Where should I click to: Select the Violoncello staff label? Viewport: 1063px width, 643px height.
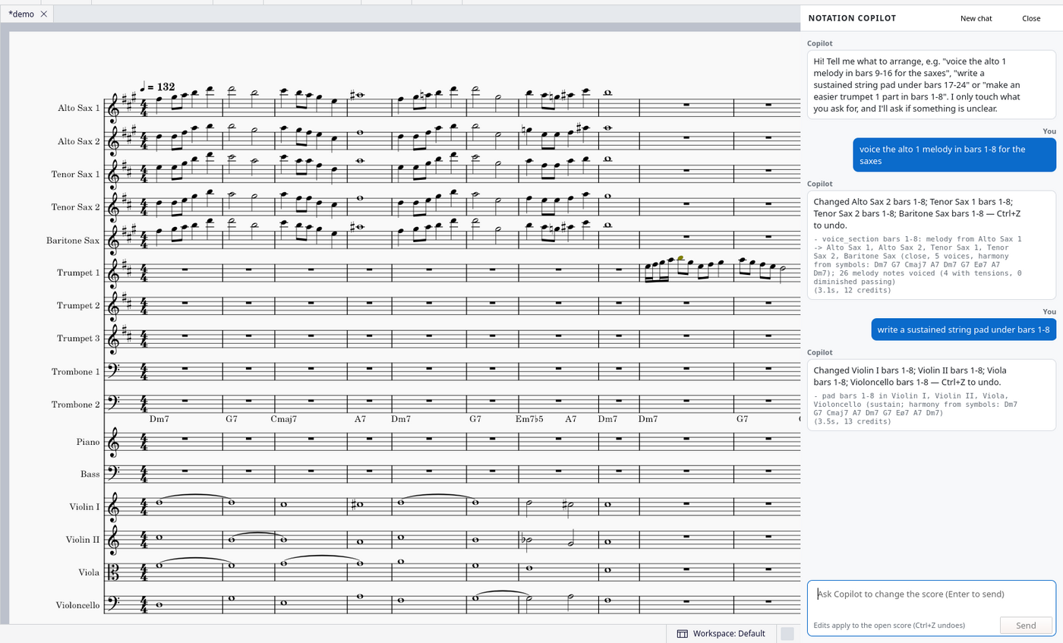click(x=77, y=605)
